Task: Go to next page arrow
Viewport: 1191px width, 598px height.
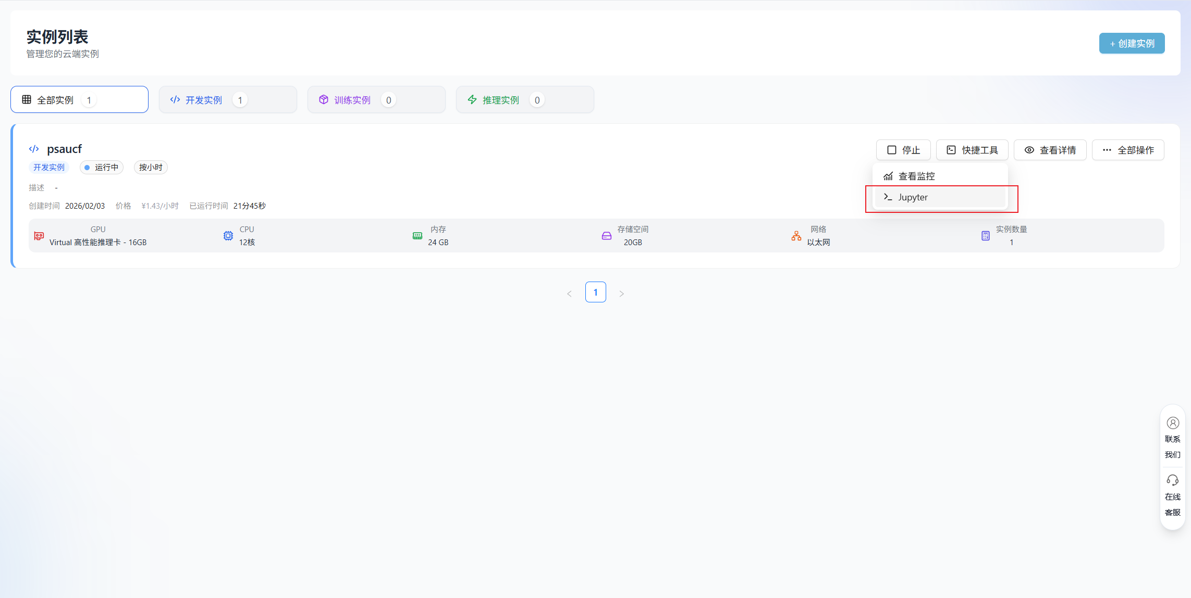Action: pos(621,294)
